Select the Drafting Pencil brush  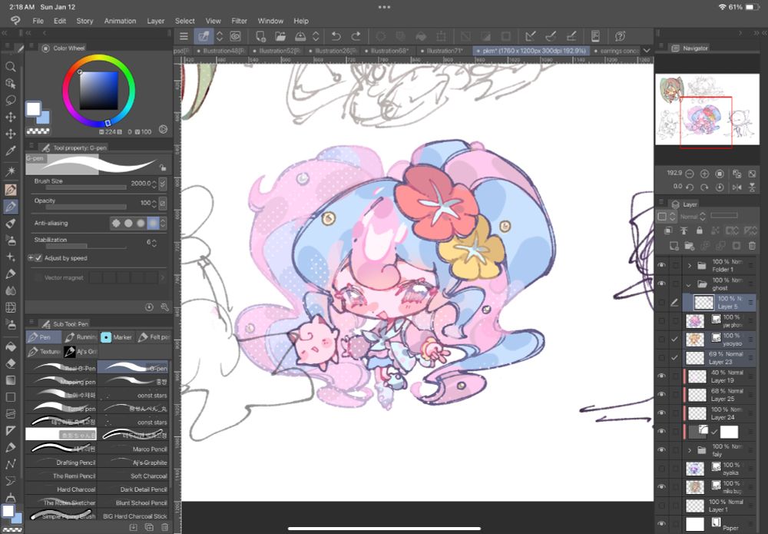(61, 463)
